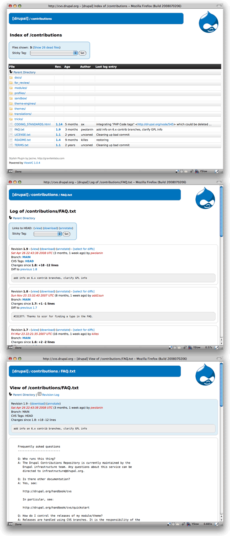Open the FAQ.txt file link in the Index window
Image resolution: width=230 pixels, height=536 pixels.
(19, 129)
